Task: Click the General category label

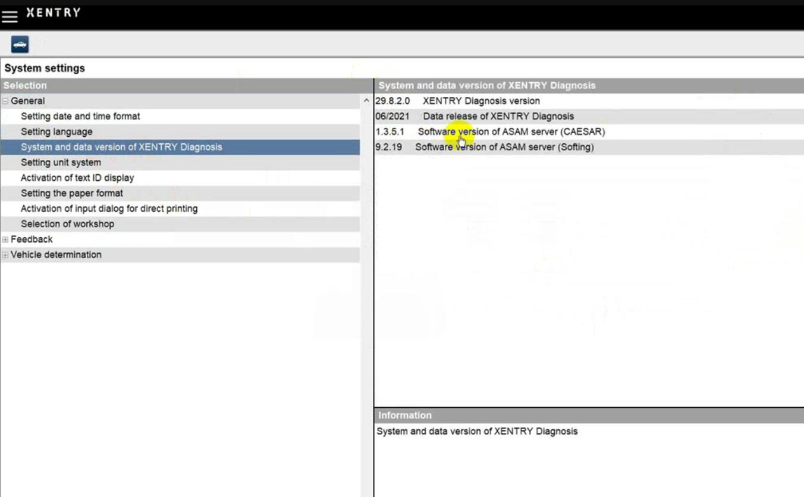Action: click(27, 101)
